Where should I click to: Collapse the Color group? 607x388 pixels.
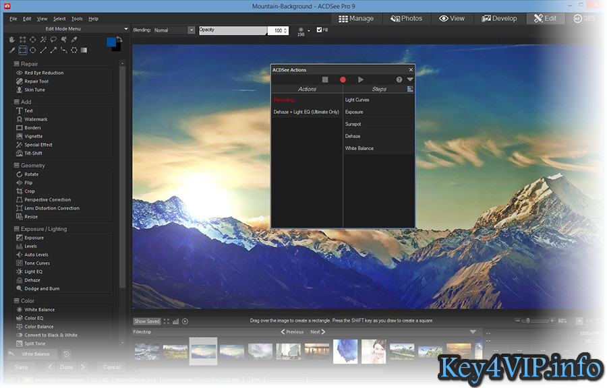(x=17, y=300)
